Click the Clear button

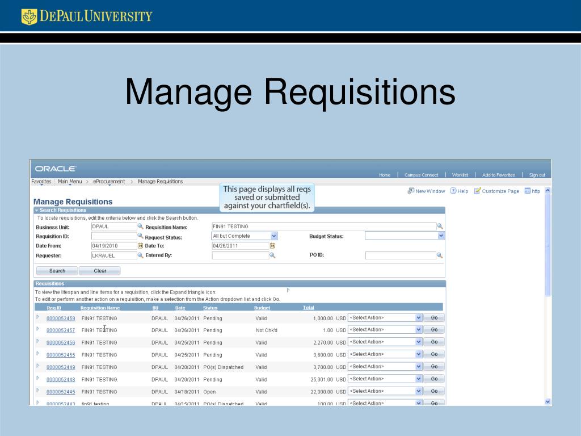(100, 271)
